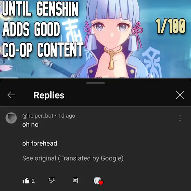Viewport: 191px width, 191px height.
Task: Tap the reply speech-bubble icon
Action: click(x=75, y=180)
